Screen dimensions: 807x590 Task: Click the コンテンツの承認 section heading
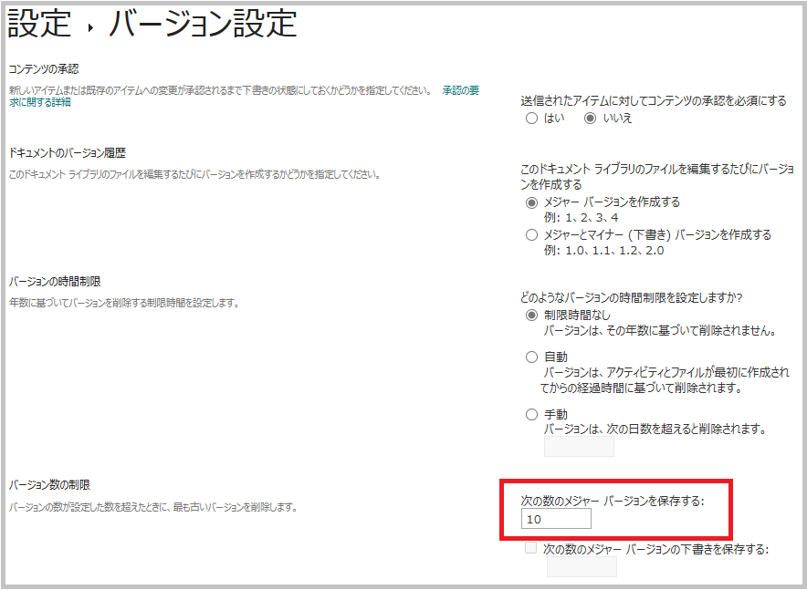pos(44,69)
